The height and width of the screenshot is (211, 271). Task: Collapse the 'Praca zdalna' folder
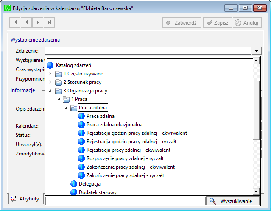[66, 108]
